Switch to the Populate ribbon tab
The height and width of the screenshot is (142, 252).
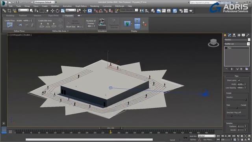pyautogui.click(x=69, y=16)
